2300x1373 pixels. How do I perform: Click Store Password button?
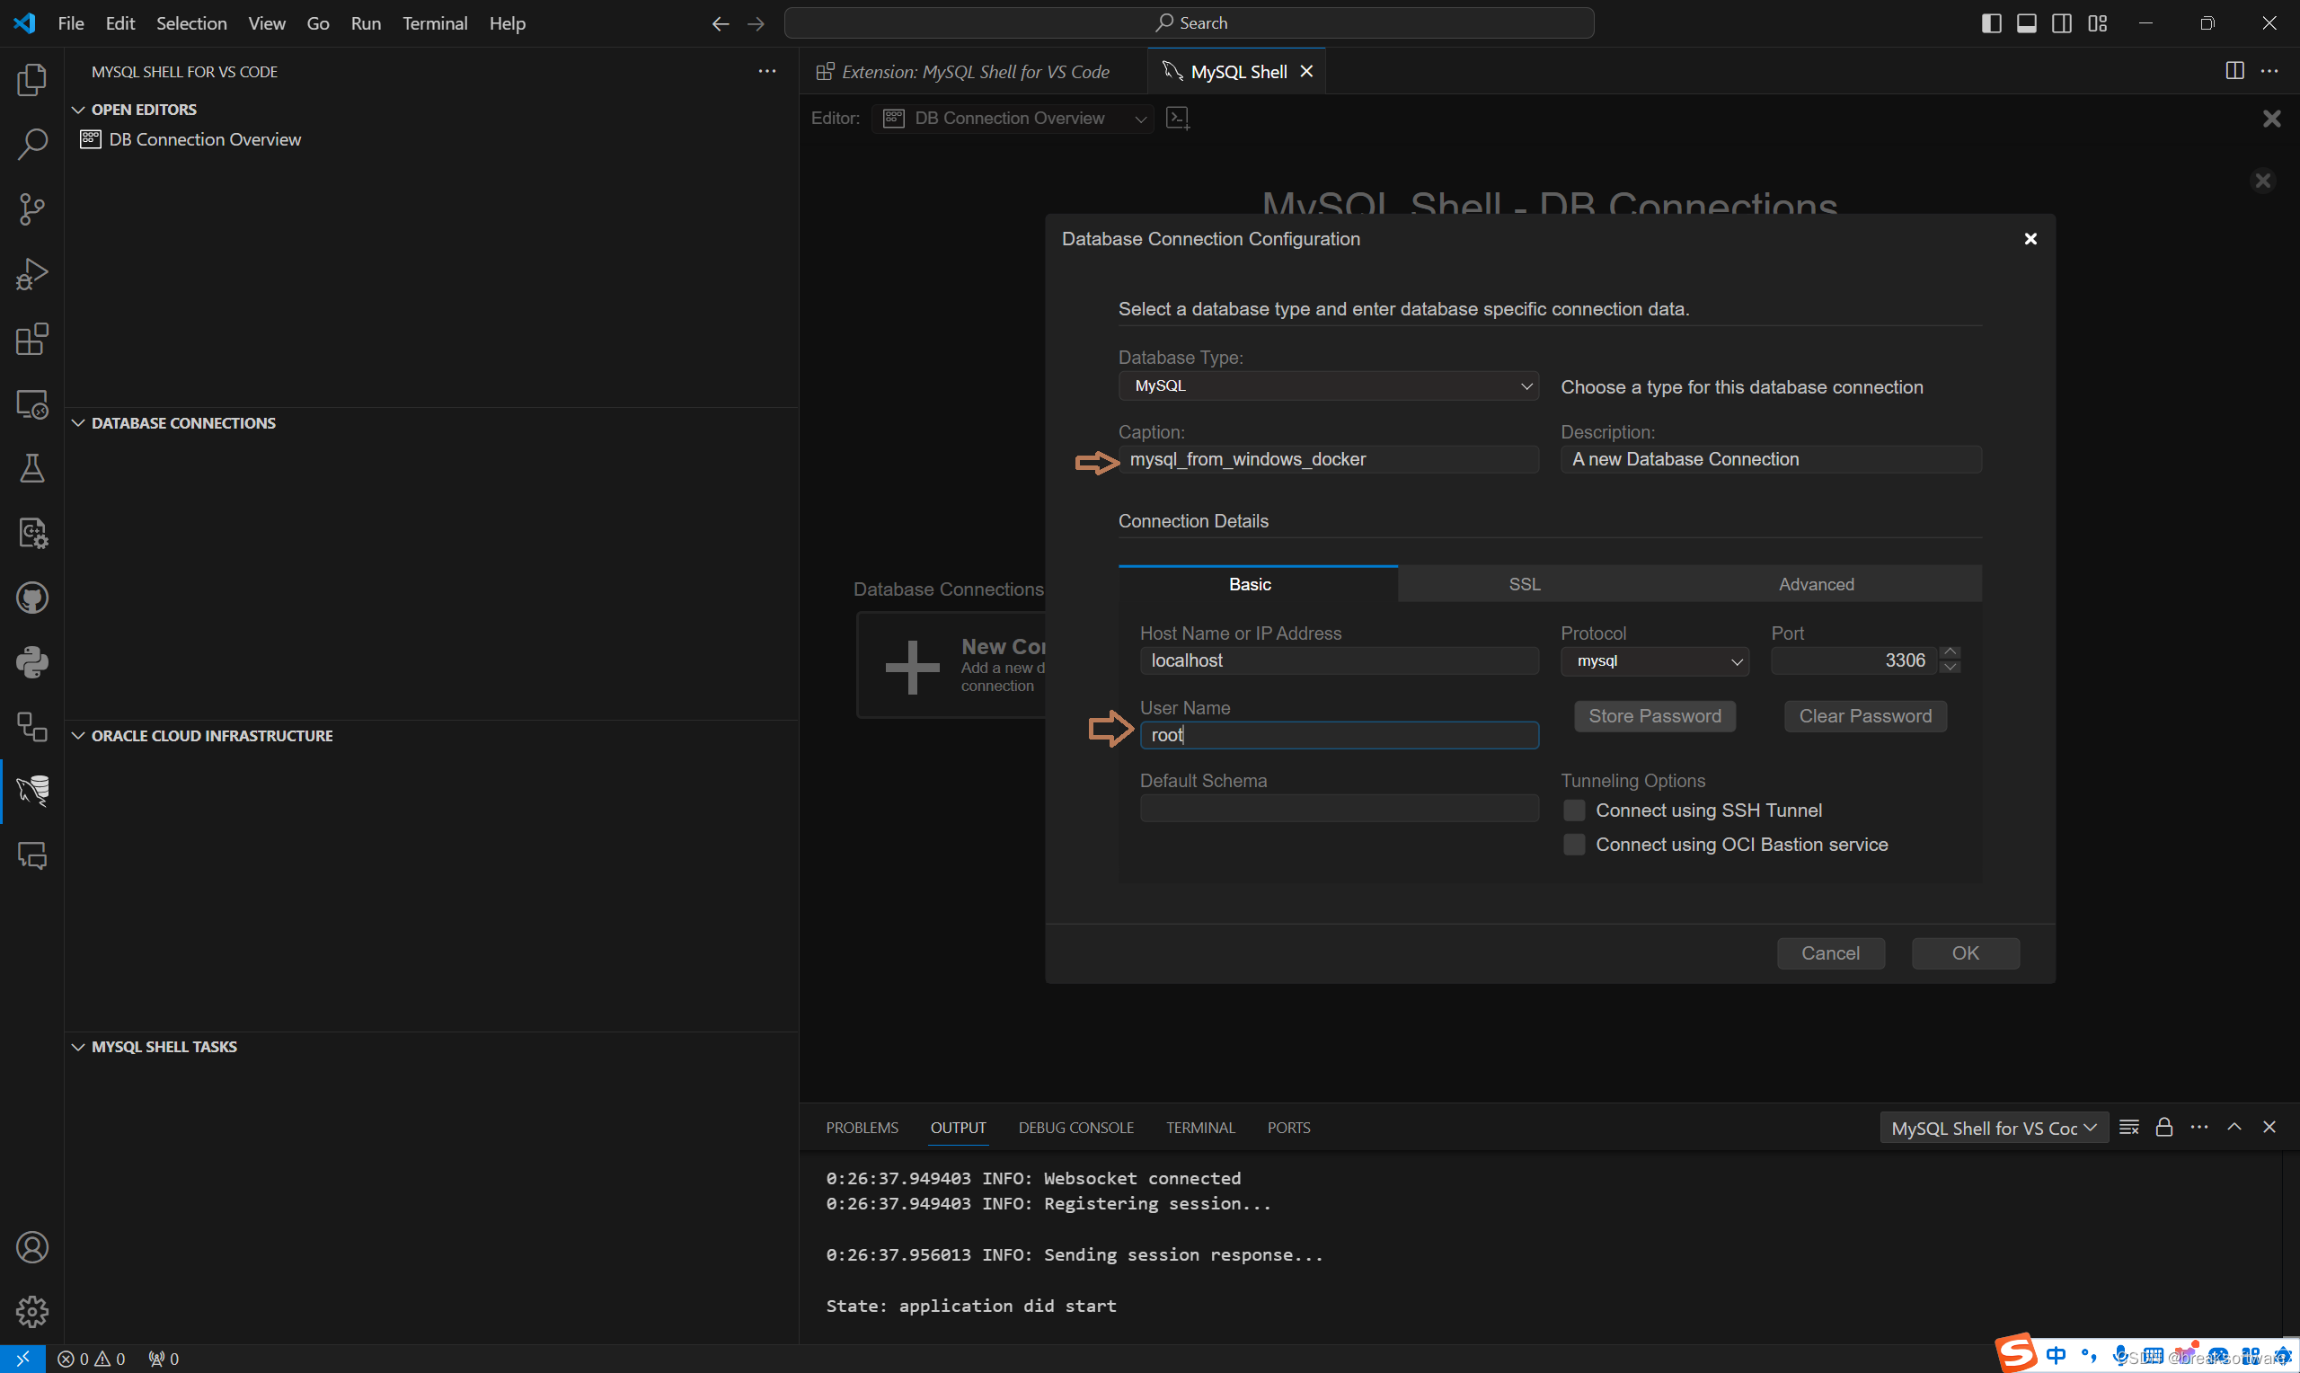point(1655,716)
